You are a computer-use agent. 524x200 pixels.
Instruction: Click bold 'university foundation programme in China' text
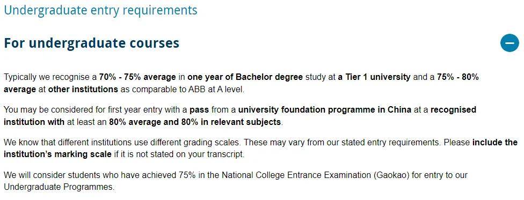coord(324,110)
